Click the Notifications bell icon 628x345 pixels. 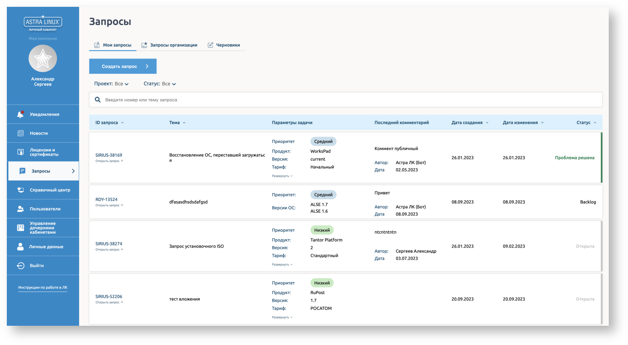pyautogui.click(x=20, y=115)
